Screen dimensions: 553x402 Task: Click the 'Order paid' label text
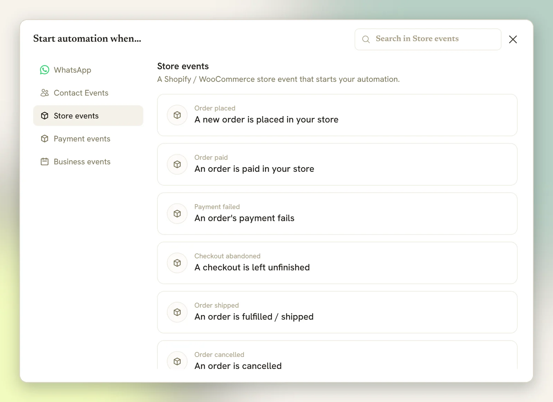[211, 158]
